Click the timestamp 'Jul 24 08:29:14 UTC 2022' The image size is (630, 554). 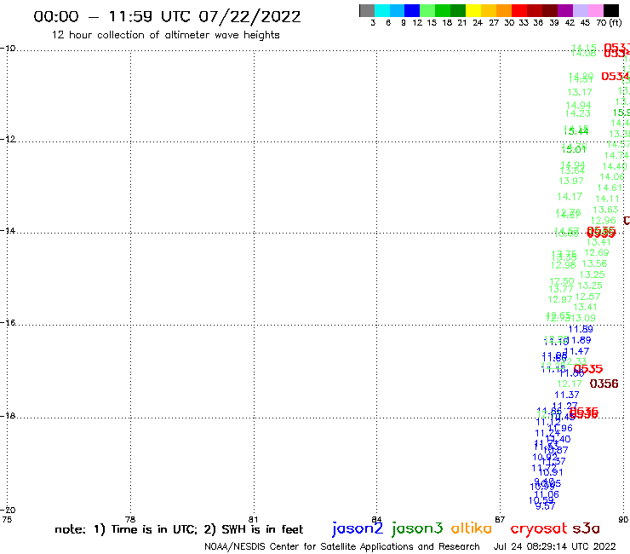[x=554, y=546]
